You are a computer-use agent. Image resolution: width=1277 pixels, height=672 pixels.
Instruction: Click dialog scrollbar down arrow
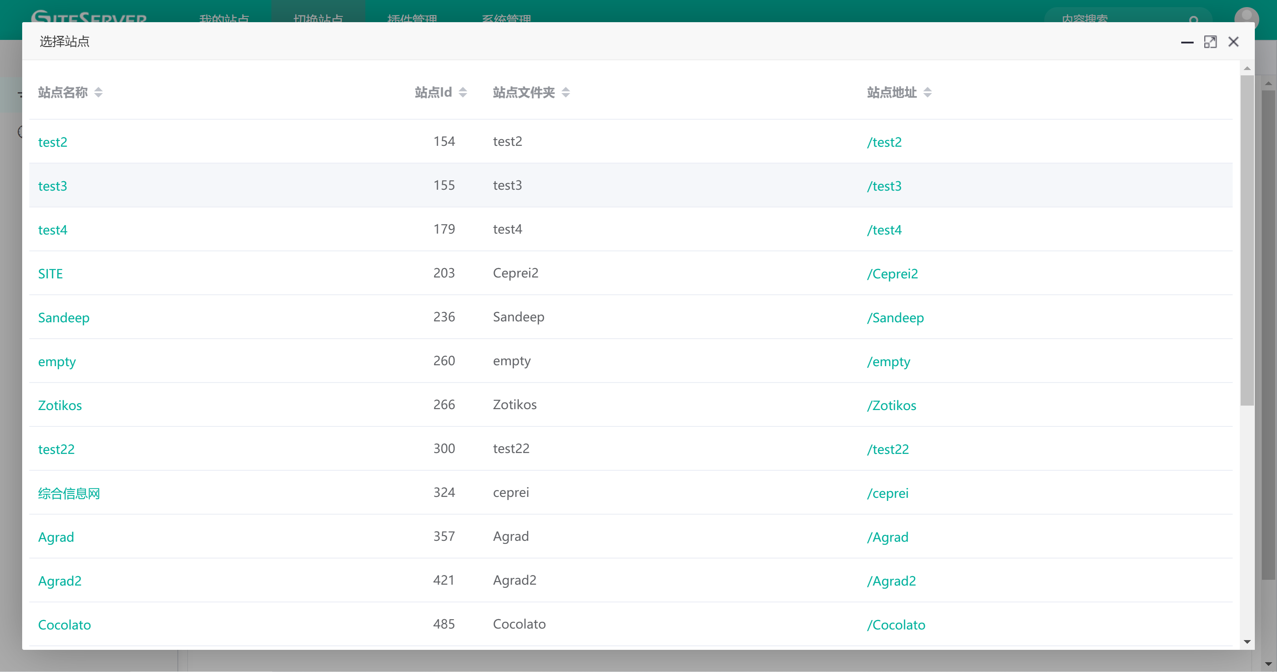[1247, 642]
